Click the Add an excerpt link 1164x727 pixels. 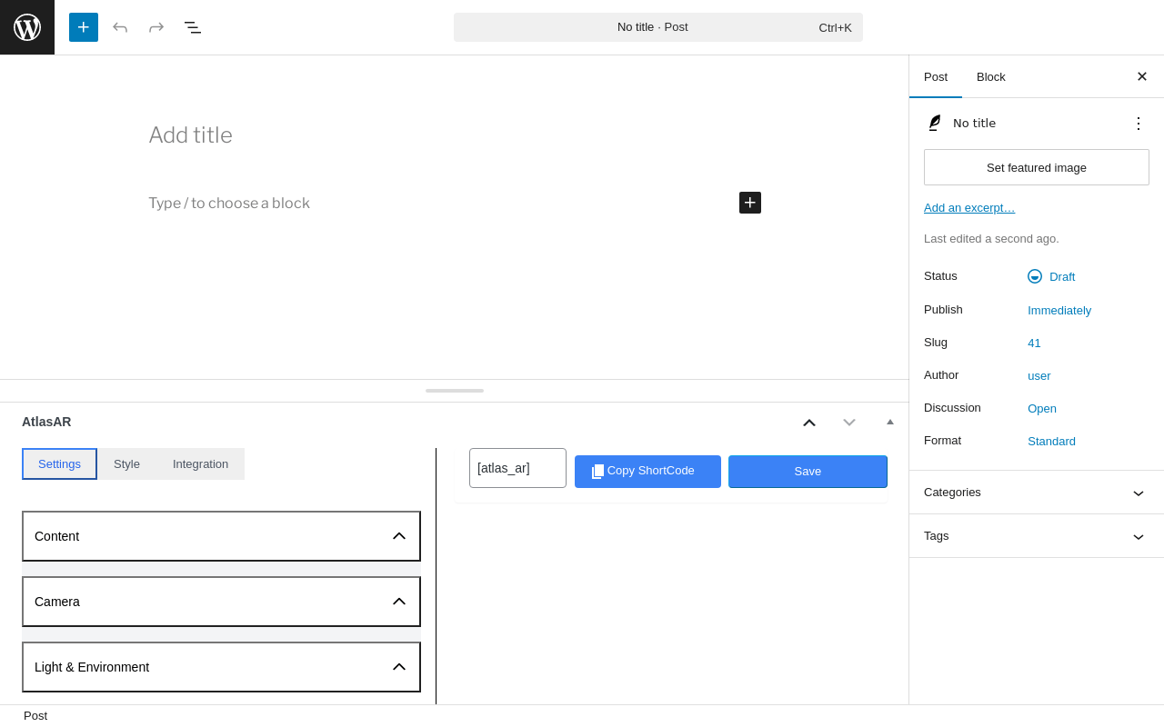click(x=969, y=208)
